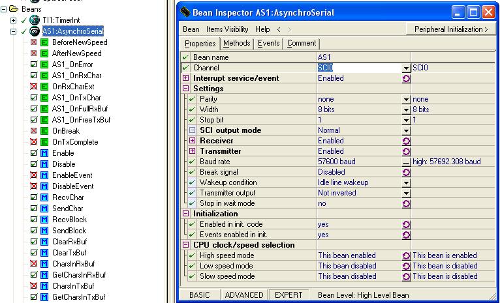Select the Properties tab
Screen dimensions: 500x303
tap(200, 44)
